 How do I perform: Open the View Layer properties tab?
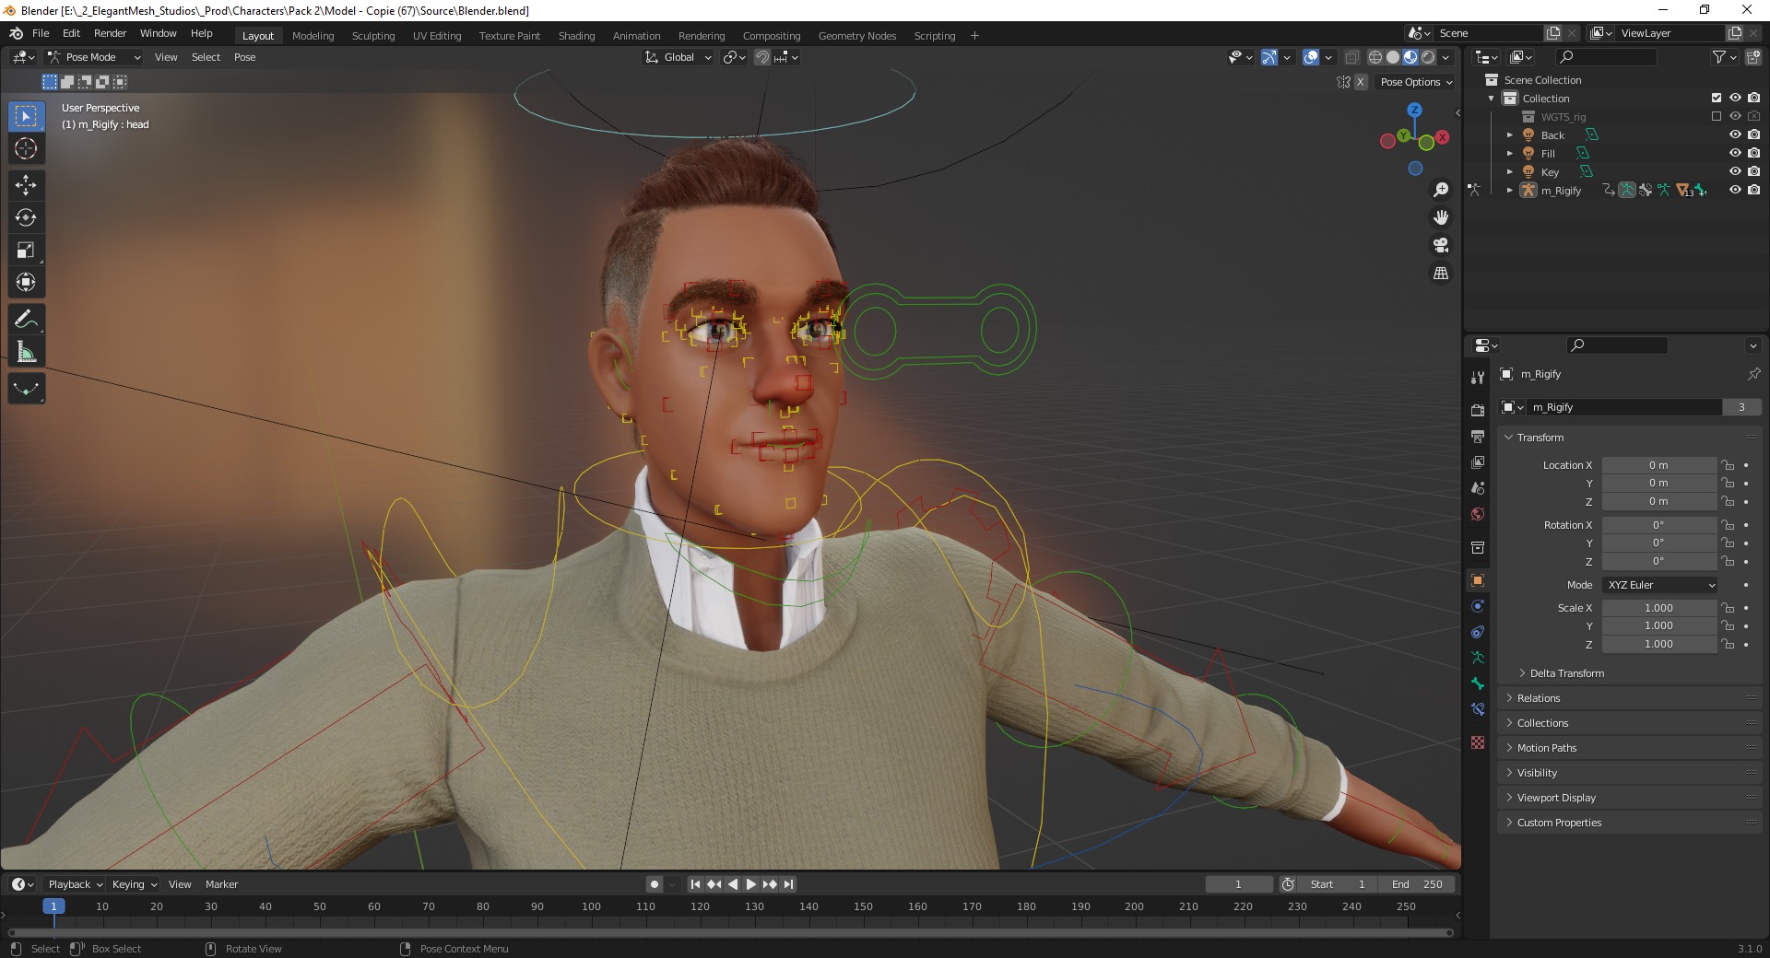tap(1478, 461)
